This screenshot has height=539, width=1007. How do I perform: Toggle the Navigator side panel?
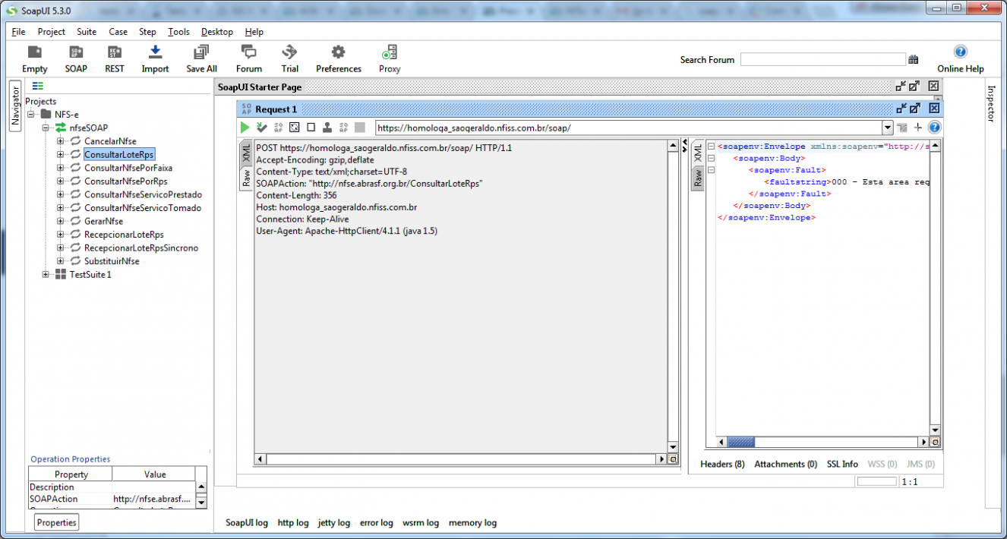click(x=15, y=106)
